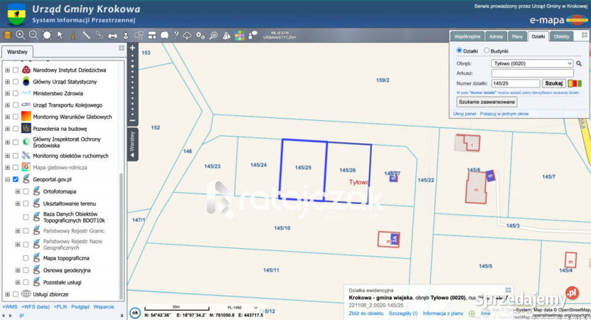Select the Budynki radio button

pos(487,51)
